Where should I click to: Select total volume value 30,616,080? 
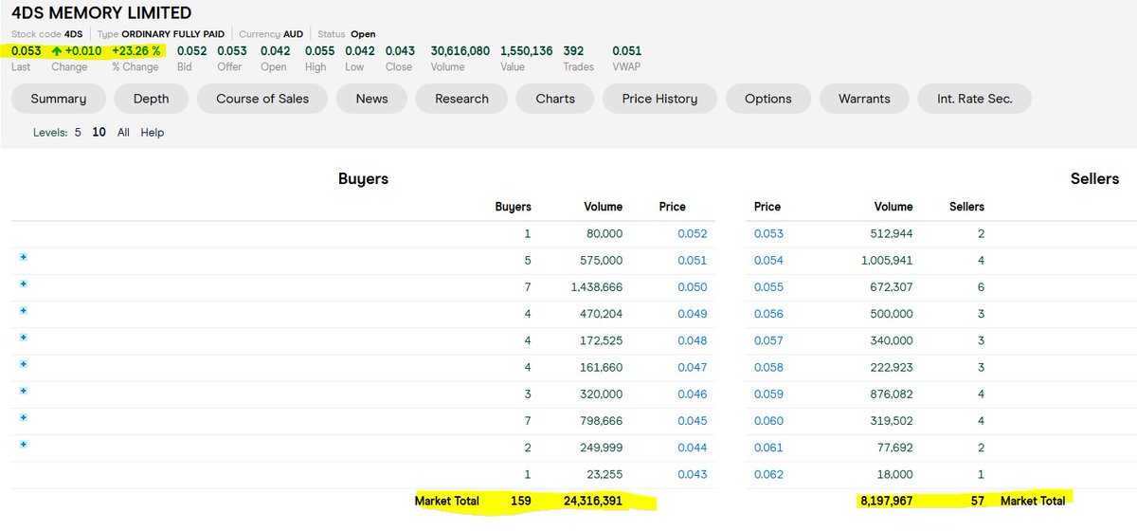(x=460, y=51)
